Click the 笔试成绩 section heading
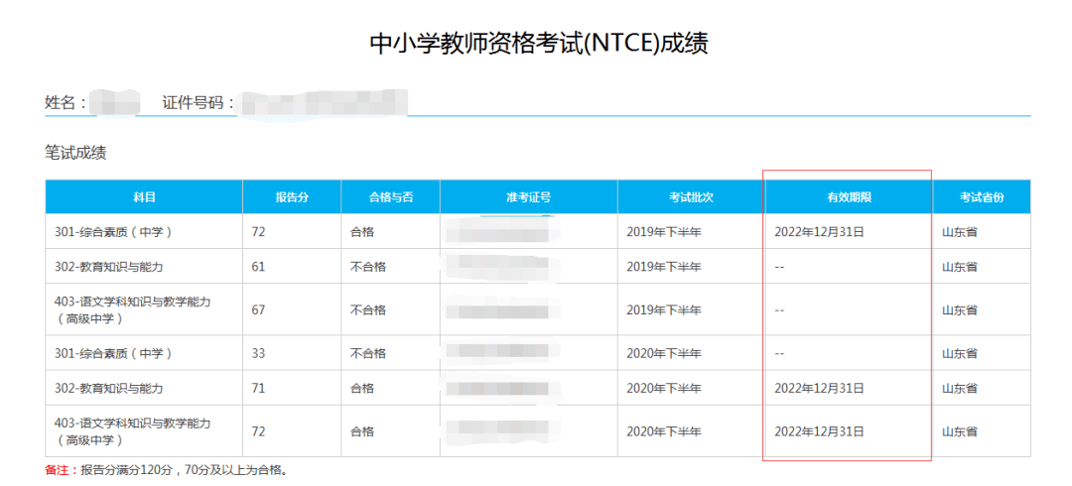This screenshot has height=486, width=1072. 75,153
